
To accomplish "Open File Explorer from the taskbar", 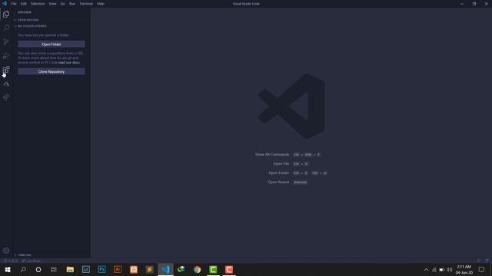I will click(x=70, y=269).
